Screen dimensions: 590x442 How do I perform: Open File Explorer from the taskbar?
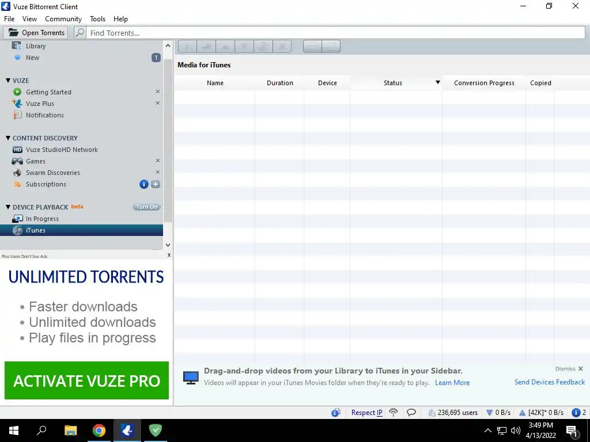click(x=71, y=430)
